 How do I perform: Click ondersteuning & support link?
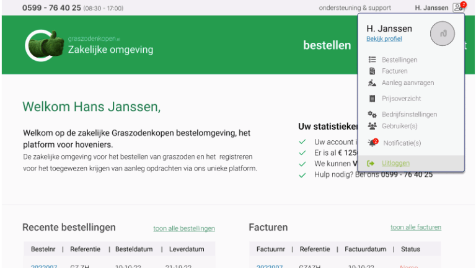point(355,8)
